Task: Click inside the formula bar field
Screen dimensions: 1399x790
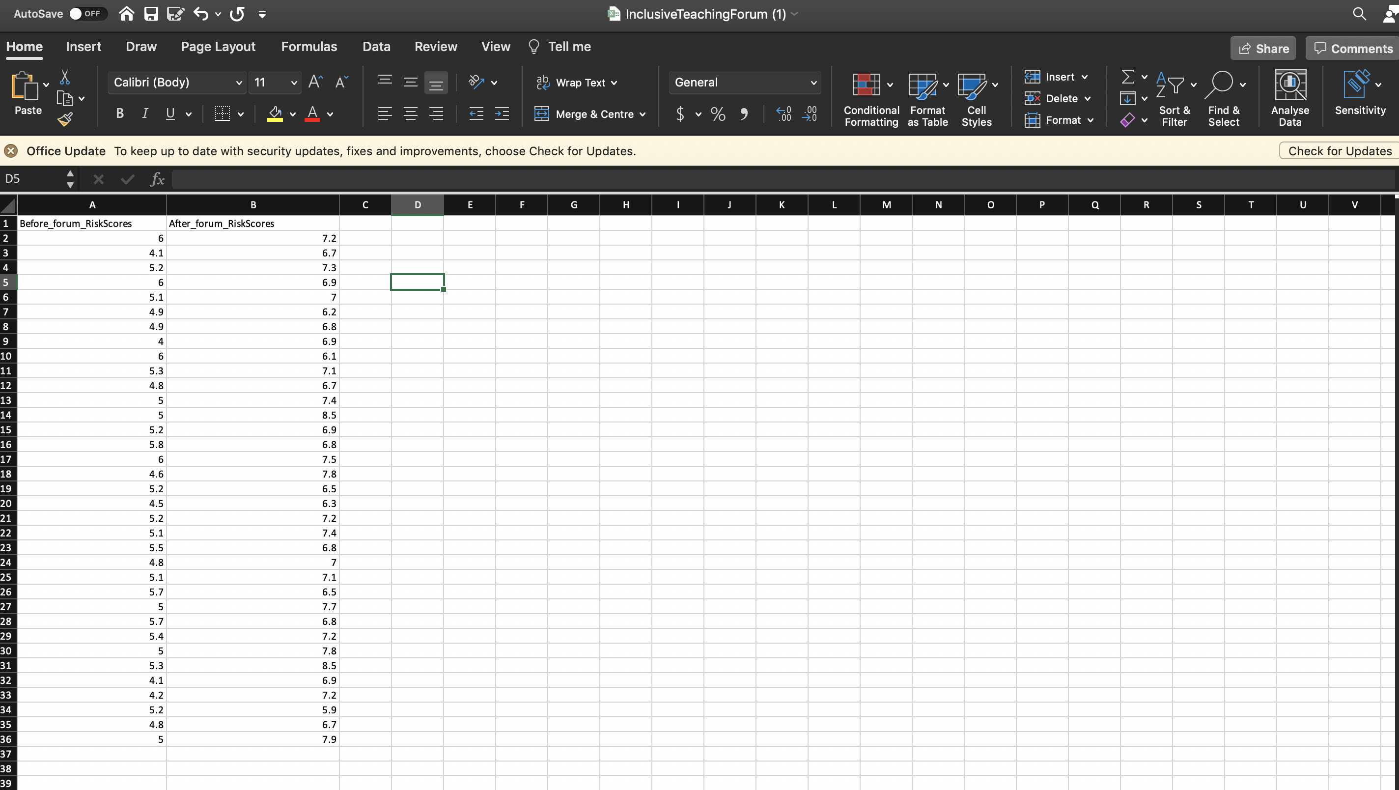Action: pyautogui.click(x=760, y=179)
